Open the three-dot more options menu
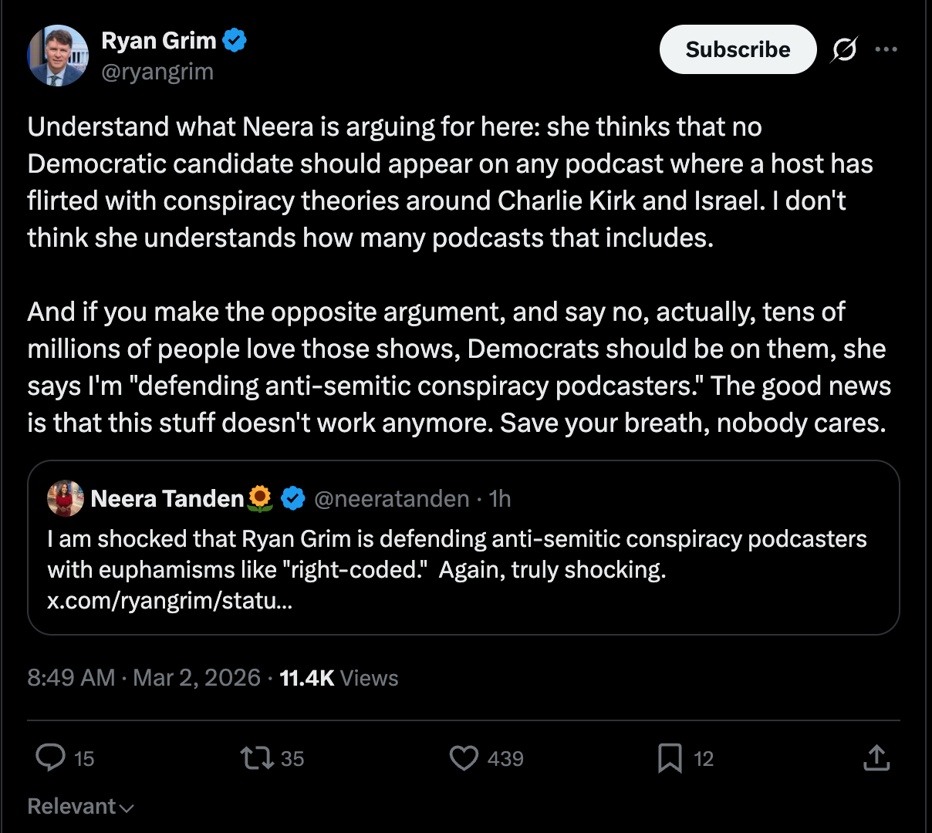 [886, 49]
